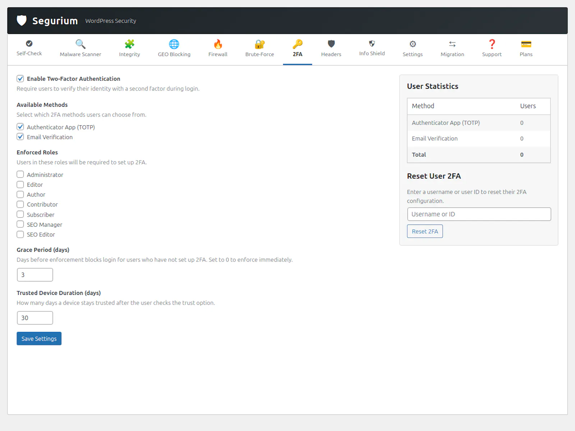Click the 2FA key icon
Image resolution: width=575 pixels, height=431 pixels.
[298, 44]
